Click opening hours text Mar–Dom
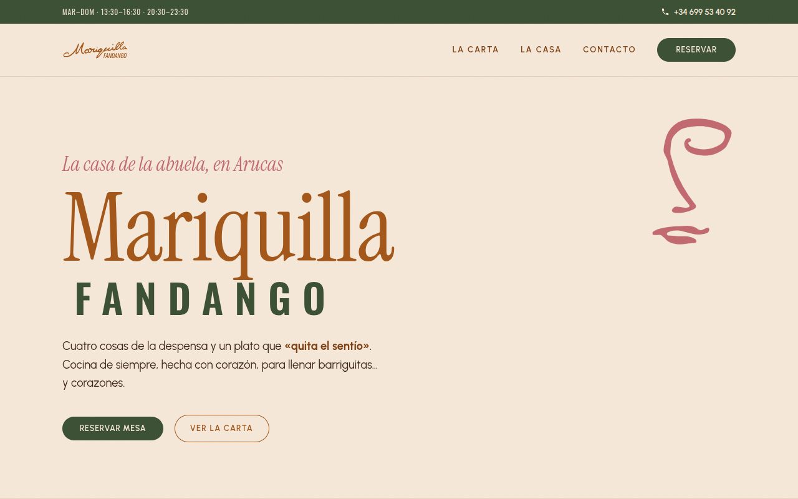 coord(125,12)
